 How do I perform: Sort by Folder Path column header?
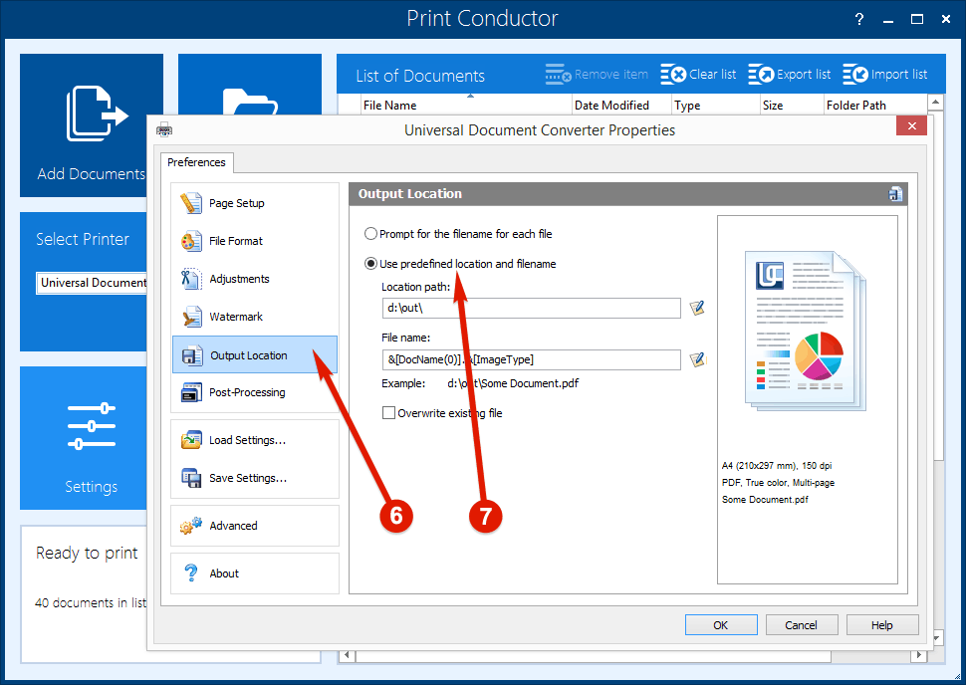[x=874, y=106]
